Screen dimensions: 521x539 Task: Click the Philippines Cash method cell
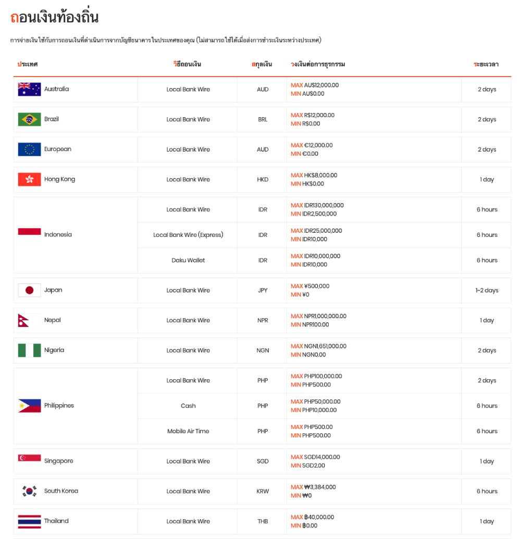[x=188, y=406]
